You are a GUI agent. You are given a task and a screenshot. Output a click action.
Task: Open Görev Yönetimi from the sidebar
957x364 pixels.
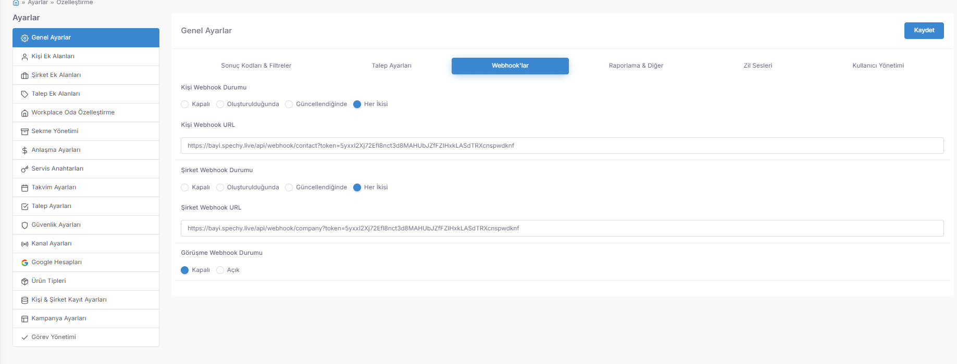click(86, 337)
